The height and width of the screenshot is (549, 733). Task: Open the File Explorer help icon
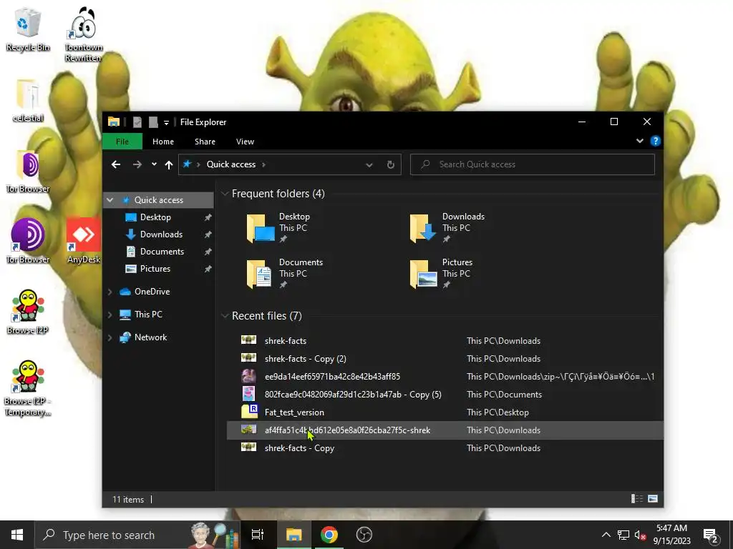click(656, 141)
